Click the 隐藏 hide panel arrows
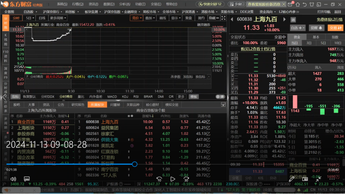 [x=213, y=18]
